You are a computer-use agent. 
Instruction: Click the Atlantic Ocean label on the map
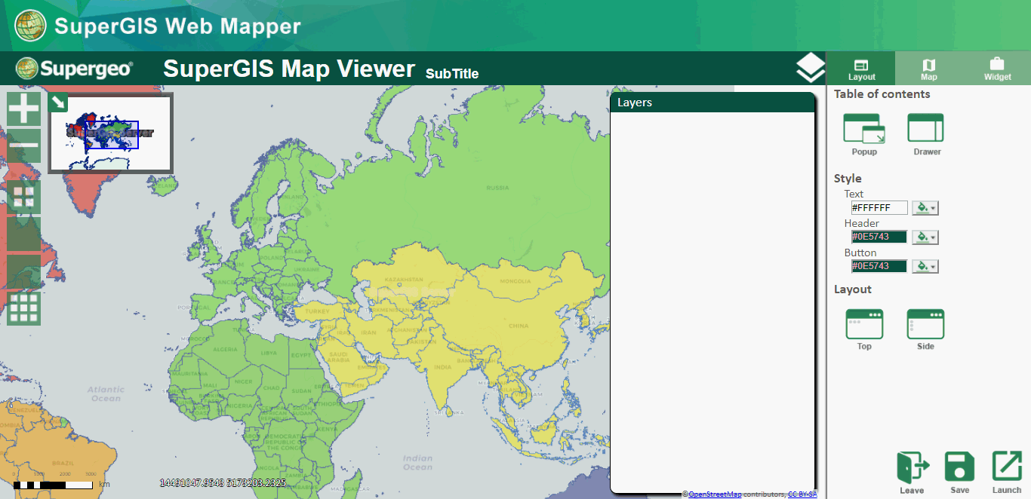(106, 394)
